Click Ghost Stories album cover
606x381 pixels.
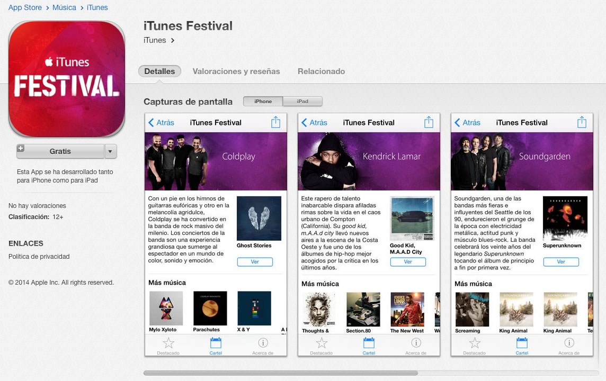259,219
